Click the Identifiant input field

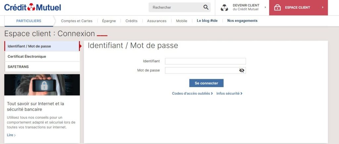pyautogui.click(x=205, y=61)
